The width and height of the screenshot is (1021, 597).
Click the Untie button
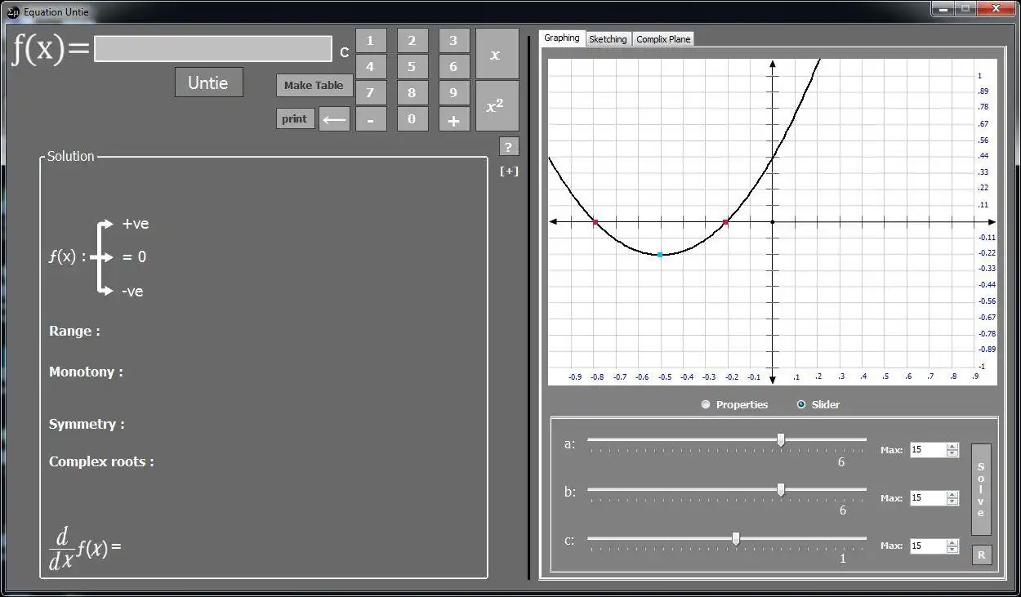pos(208,82)
